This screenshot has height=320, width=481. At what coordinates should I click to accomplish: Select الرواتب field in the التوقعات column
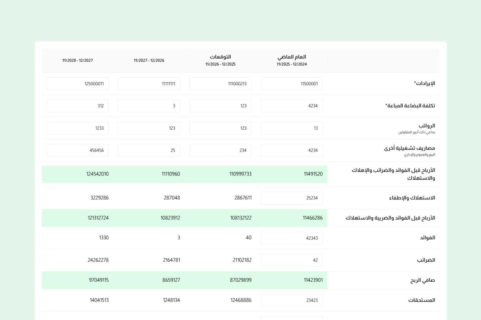(220, 128)
